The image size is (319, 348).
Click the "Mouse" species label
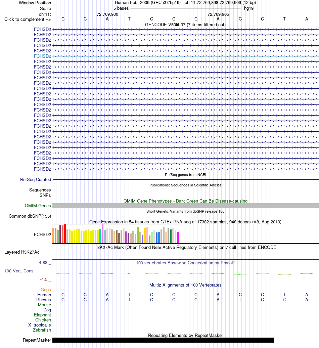[44, 305]
